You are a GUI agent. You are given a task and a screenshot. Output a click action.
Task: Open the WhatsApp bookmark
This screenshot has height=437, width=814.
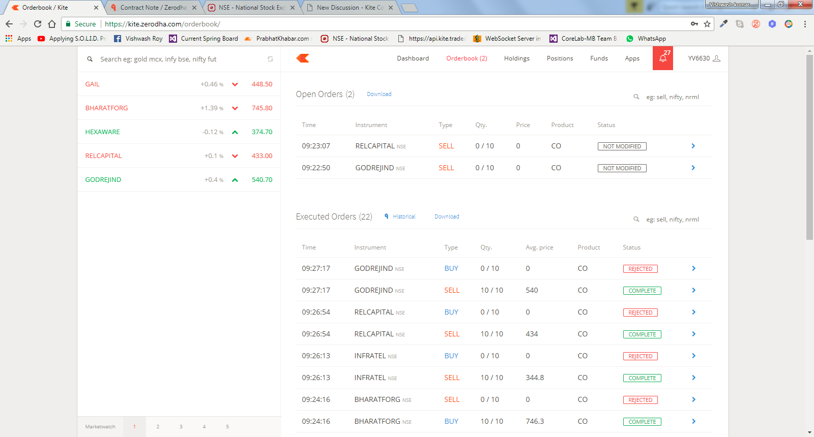click(646, 39)
